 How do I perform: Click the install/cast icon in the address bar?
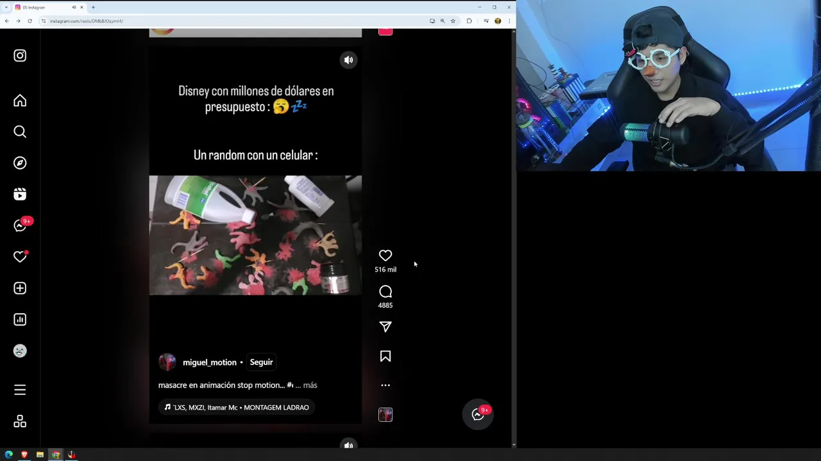432,21
